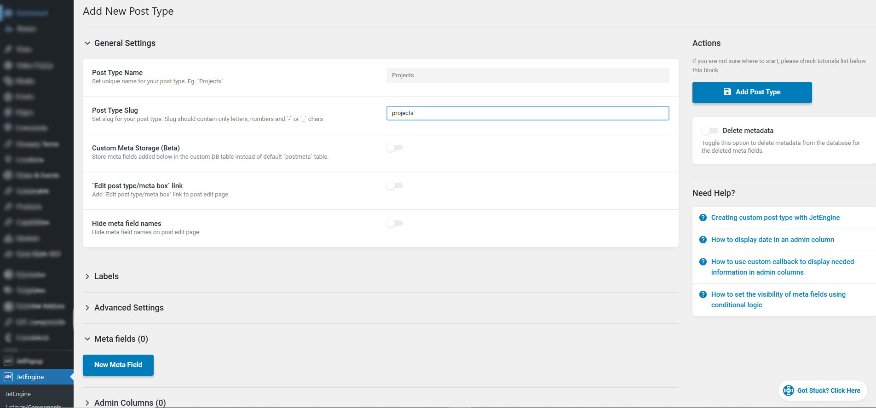Click question icon next to display date tutorial
This screenshot has width=876, height=408.
[x=703, y=240]
